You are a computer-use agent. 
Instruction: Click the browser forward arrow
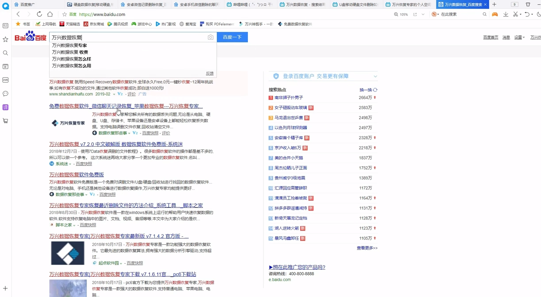[x=29, y=14]
